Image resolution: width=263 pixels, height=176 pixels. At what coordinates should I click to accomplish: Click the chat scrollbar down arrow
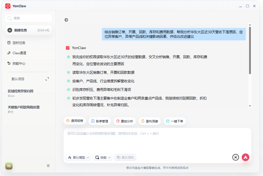(250, 106)
